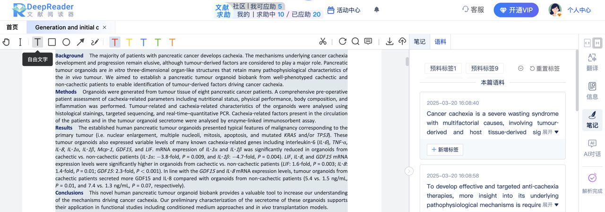The width and height of the screenshot is (605, 212).
Task: Click 已应助 20 link
Action: [x=306, y=15]
